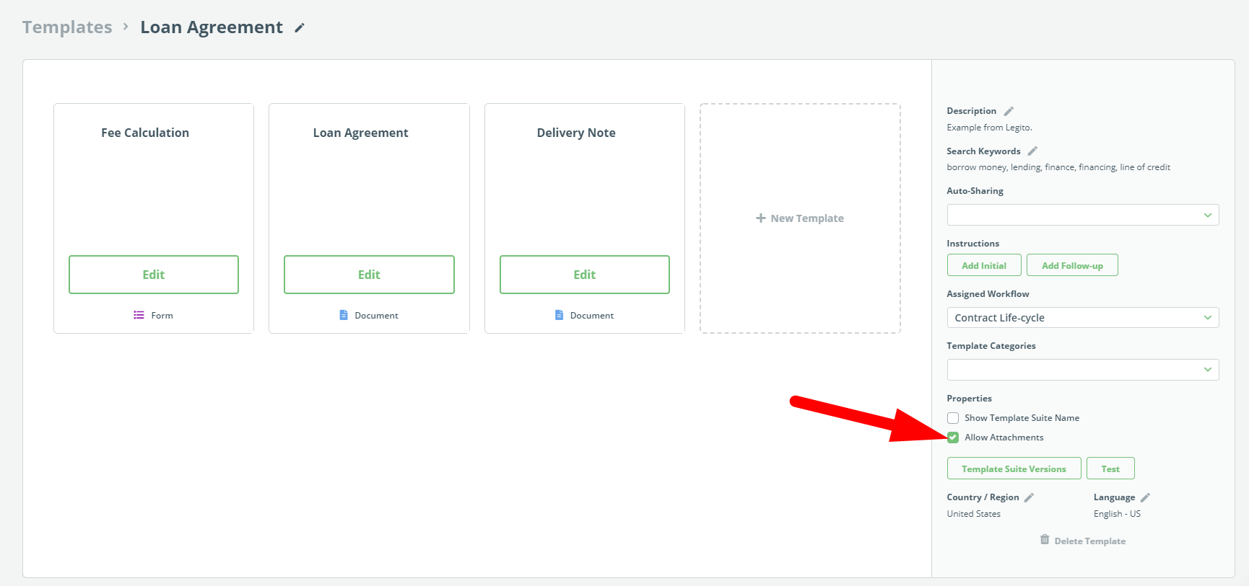
Task: Click the Language edit pencil icon
Action: click(x=1145, y=497)
